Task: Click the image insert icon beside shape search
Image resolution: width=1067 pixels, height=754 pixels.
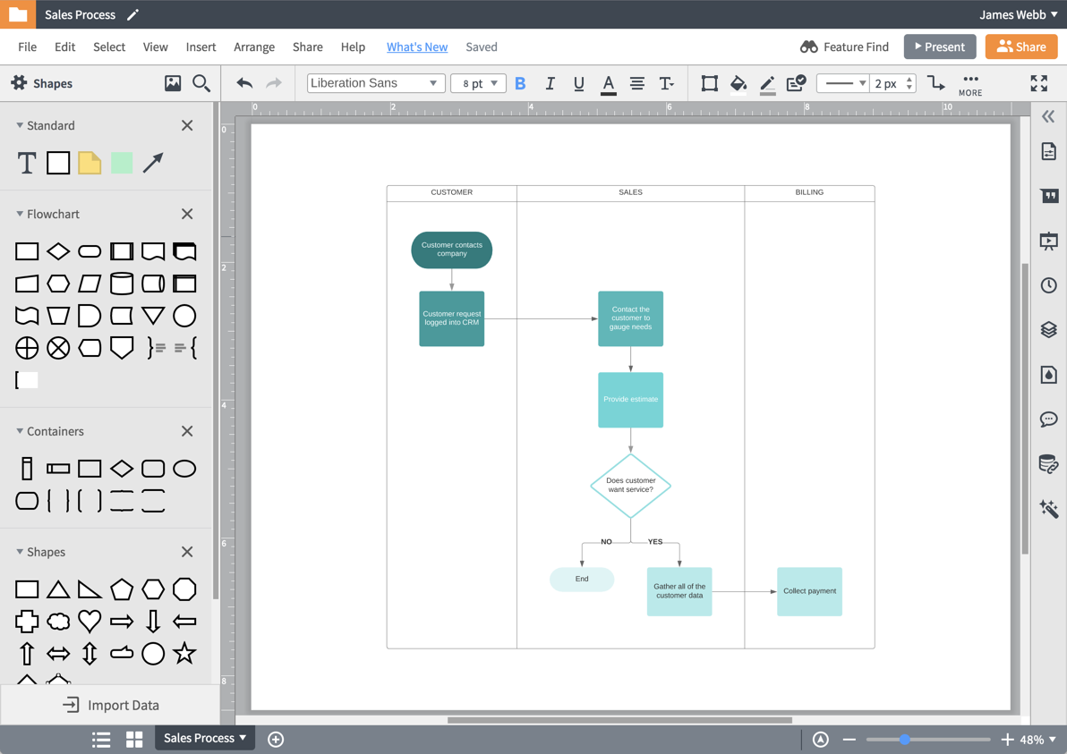Action: click(x=173, y=83)
